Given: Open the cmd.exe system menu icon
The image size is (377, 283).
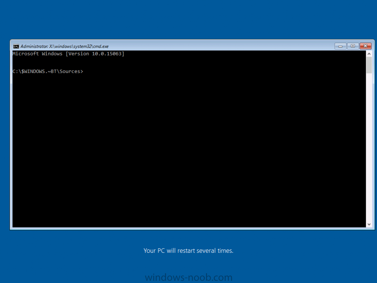Looking at the screenshot, I should pos(16,46).
